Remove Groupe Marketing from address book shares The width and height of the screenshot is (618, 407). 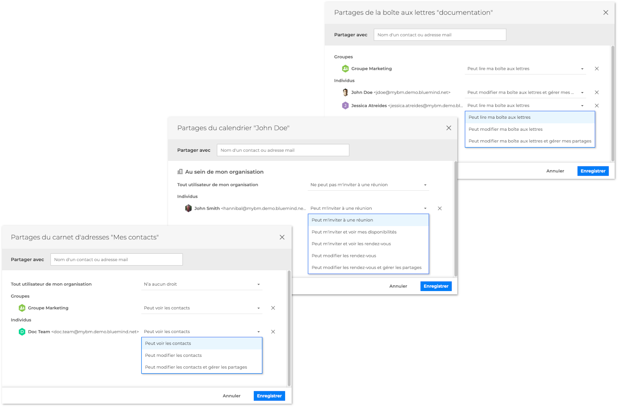click(273, 308)
